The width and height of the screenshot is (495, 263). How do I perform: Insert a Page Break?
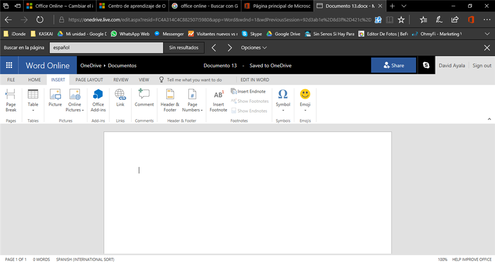pos(11,100)
